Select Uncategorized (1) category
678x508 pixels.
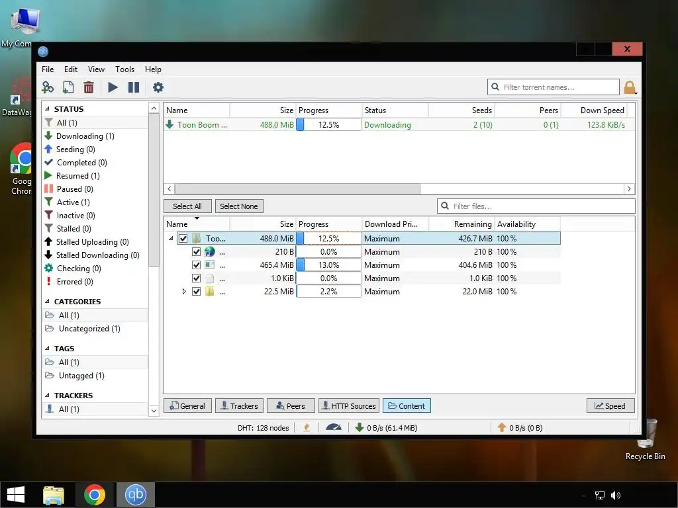tap(83, 329)
